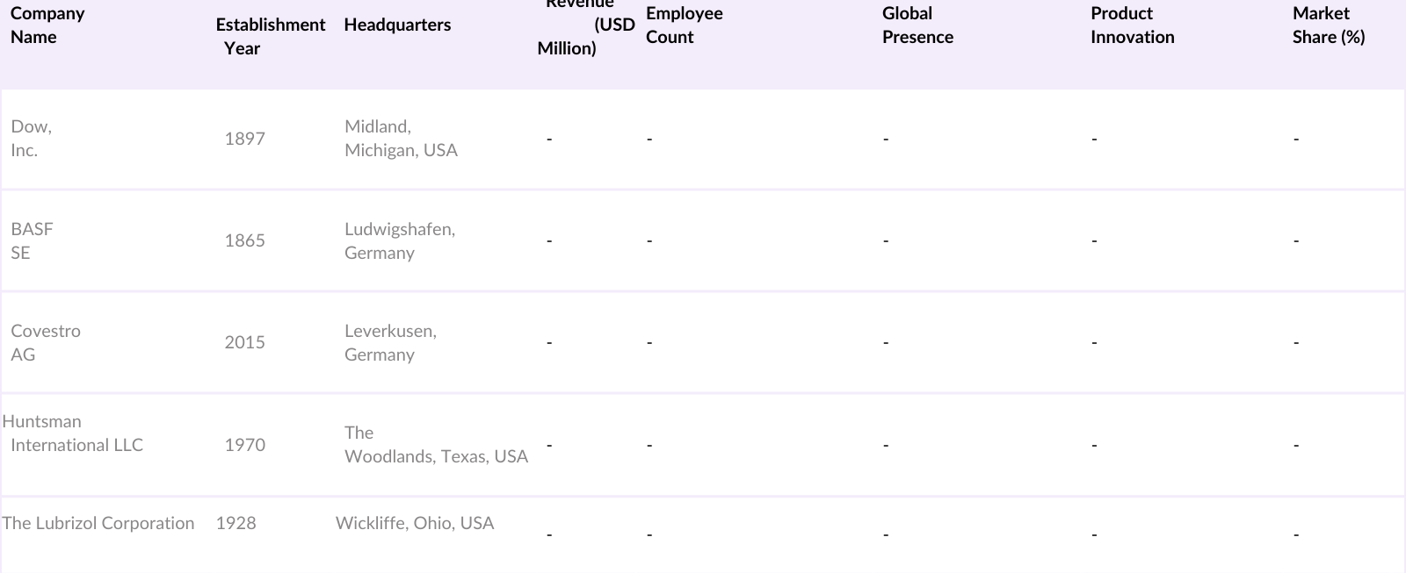Click the Market Share (%) column header
This screenshot has width=1406, height=573.
tap(1328, 25)
